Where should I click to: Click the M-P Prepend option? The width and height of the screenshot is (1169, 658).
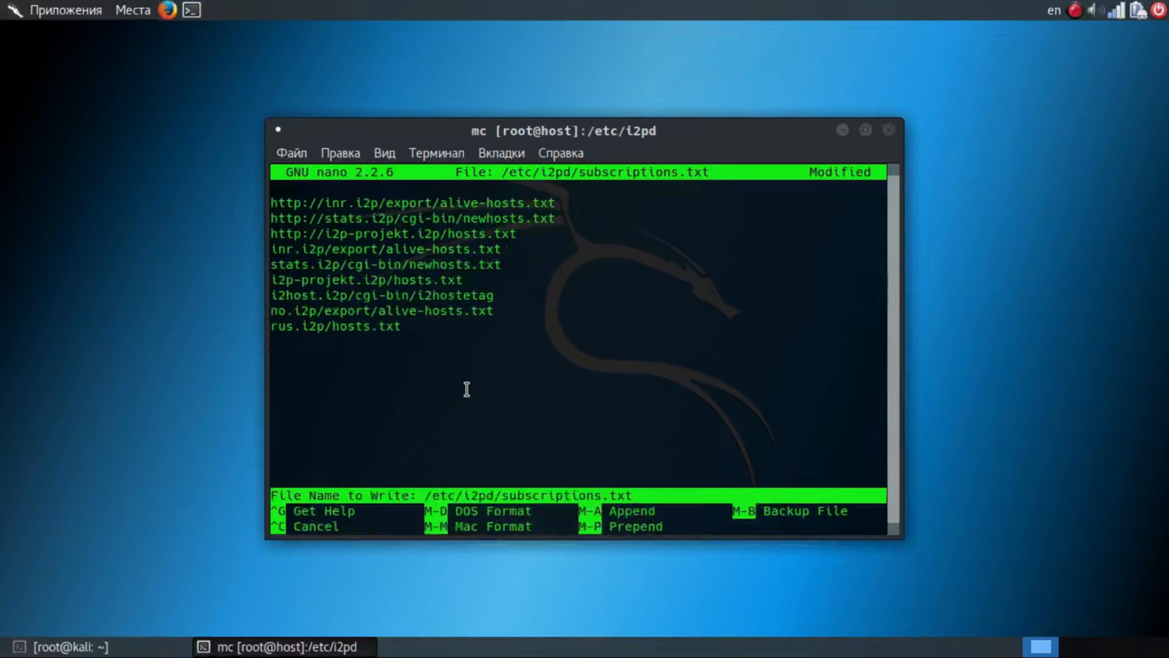pyautogui.click(x=621, y=526)
